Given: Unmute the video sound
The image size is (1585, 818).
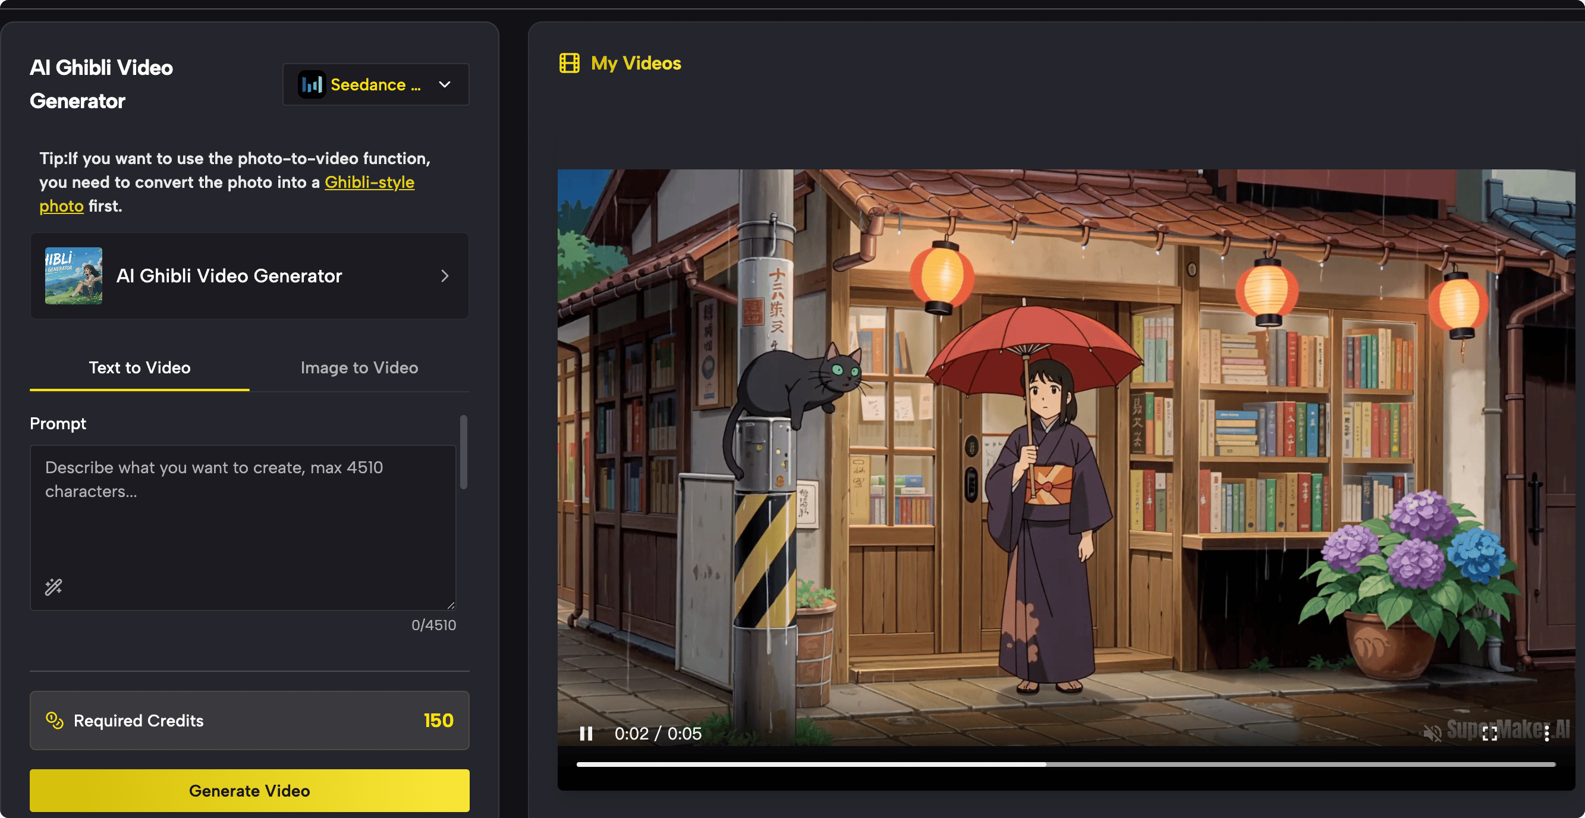Looking at the screenshot, I should click(x=1432, y=732).
